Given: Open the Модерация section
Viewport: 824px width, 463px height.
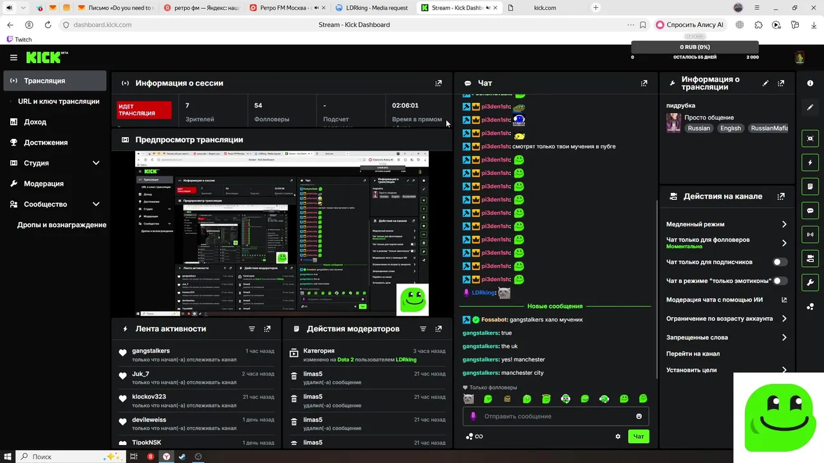Looking at the screenshot, I should [55, 183].
